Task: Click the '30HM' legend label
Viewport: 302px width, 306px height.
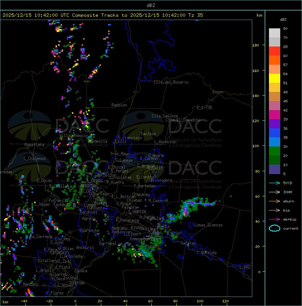Action: 287,192
